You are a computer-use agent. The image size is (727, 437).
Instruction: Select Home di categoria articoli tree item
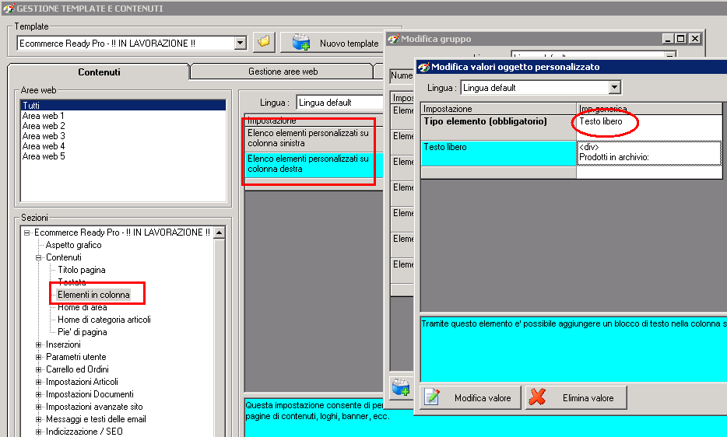click(x=104, y=320)
